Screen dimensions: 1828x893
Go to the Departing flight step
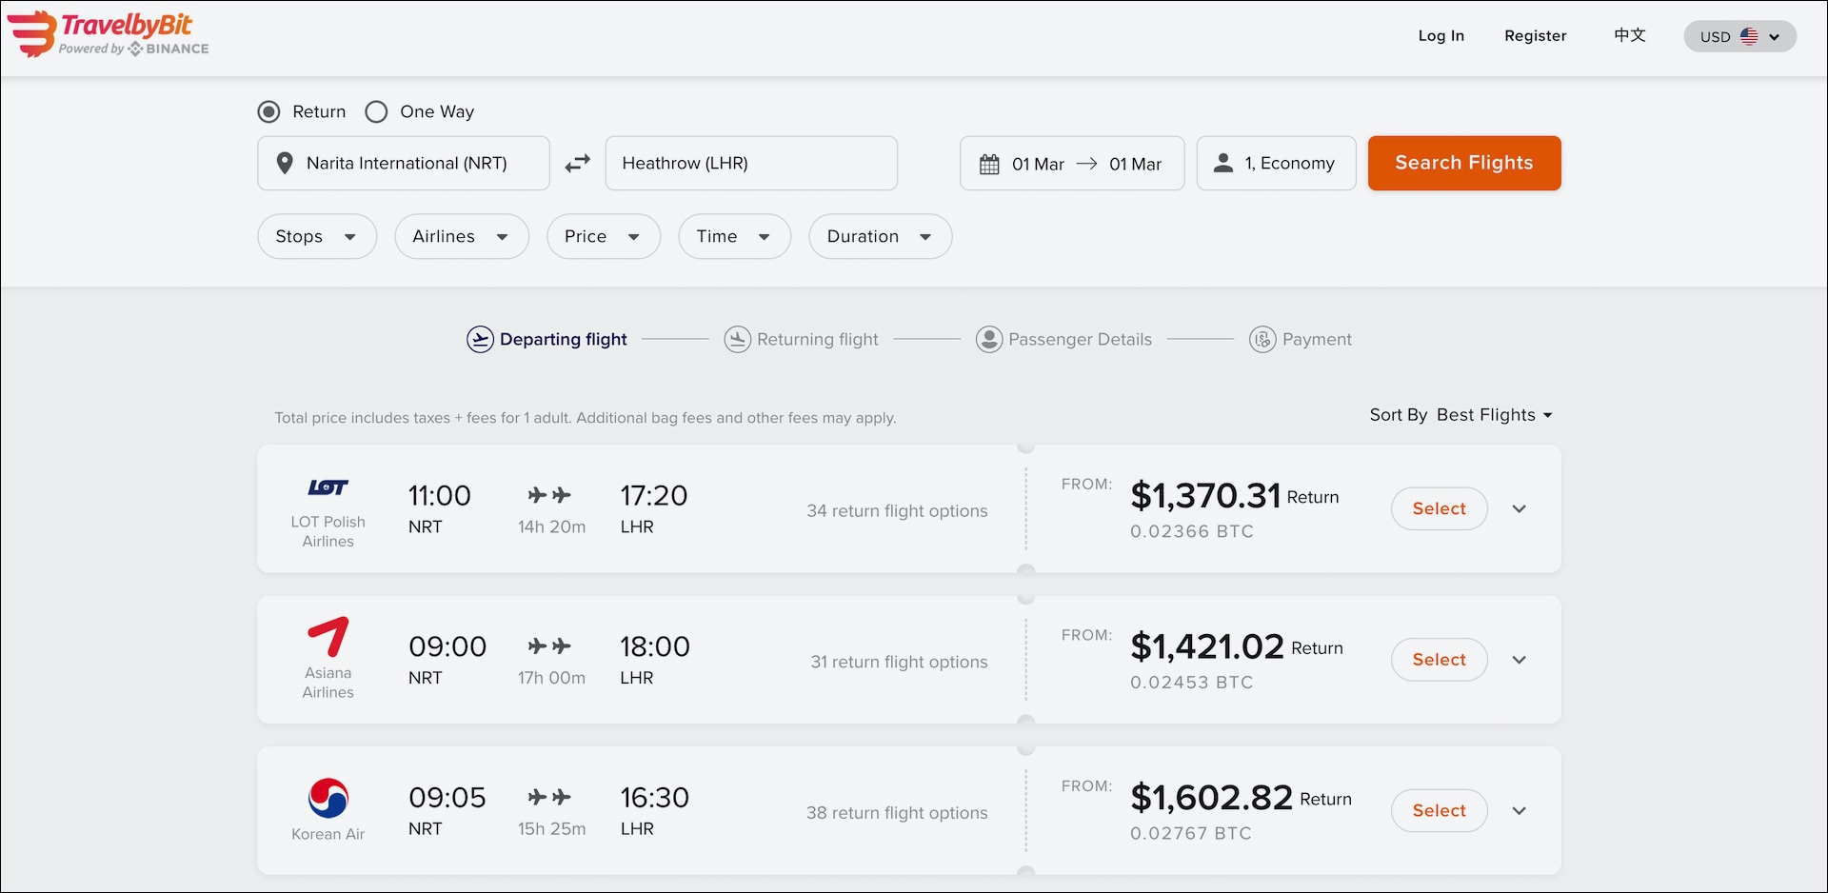[547, 339]
